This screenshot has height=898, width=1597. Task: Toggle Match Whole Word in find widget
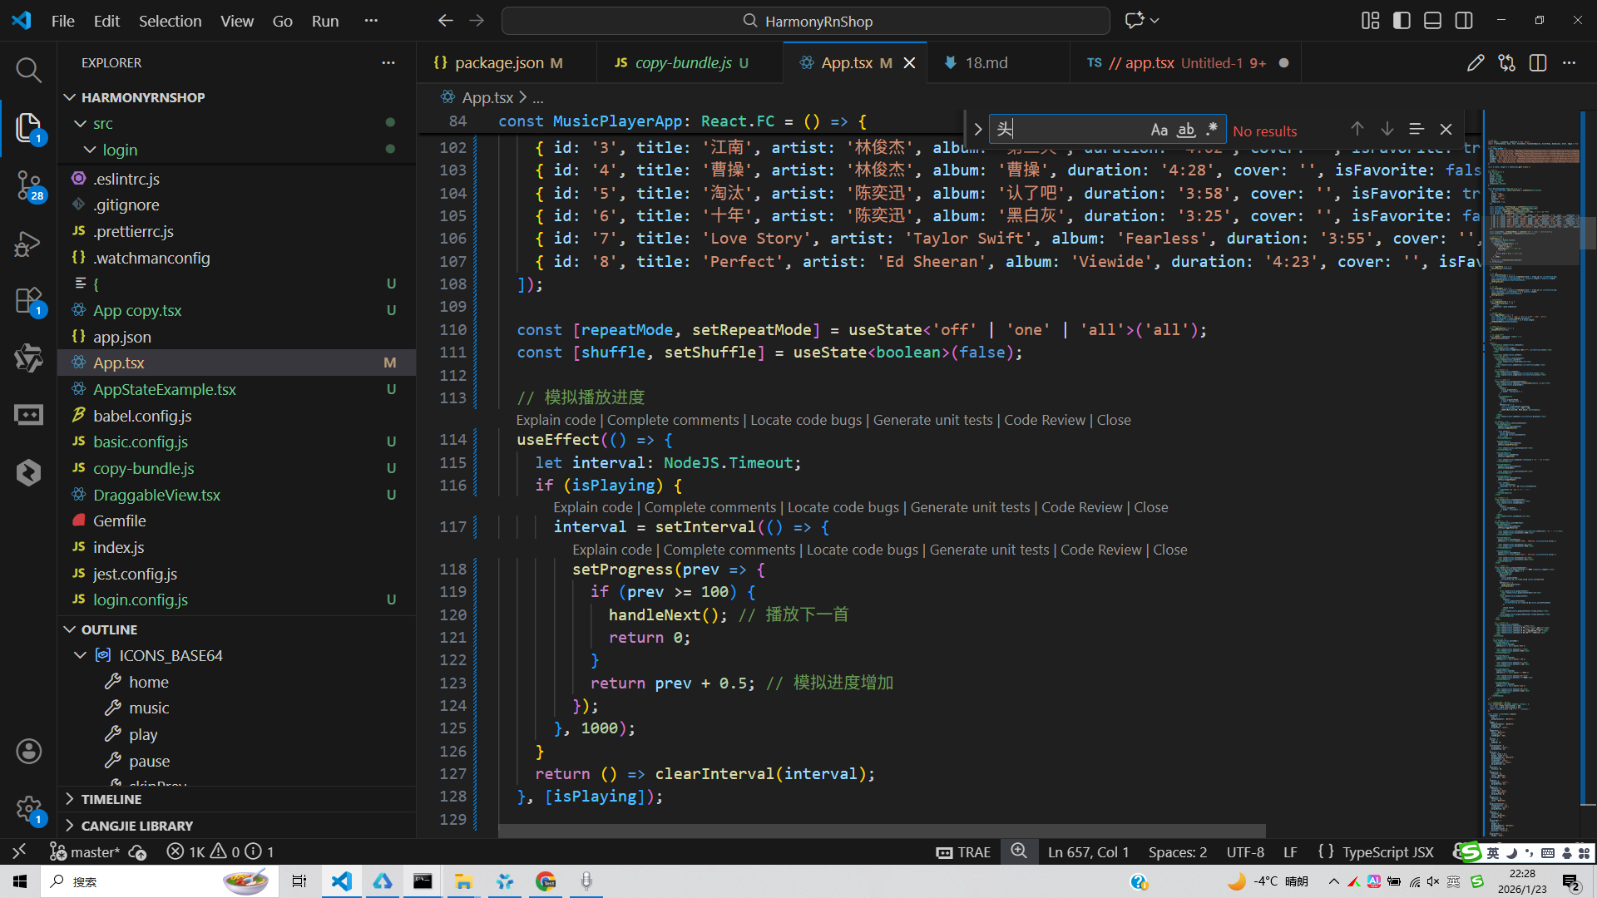1186,130
